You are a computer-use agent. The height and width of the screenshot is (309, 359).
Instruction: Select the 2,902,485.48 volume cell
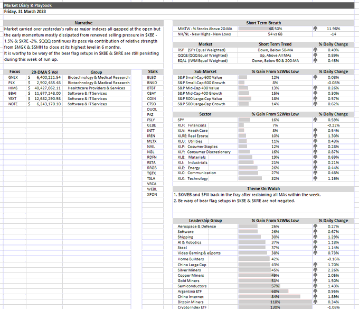(44, 83)
